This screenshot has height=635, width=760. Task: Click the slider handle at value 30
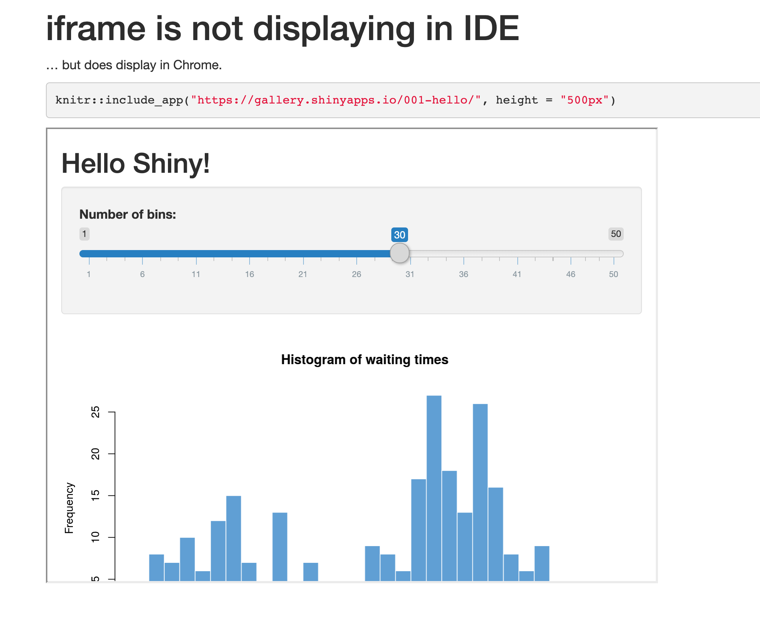click(399, 253)
